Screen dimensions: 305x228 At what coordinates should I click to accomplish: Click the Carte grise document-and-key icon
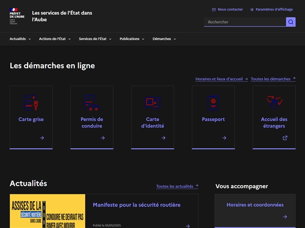coord(31,103)
